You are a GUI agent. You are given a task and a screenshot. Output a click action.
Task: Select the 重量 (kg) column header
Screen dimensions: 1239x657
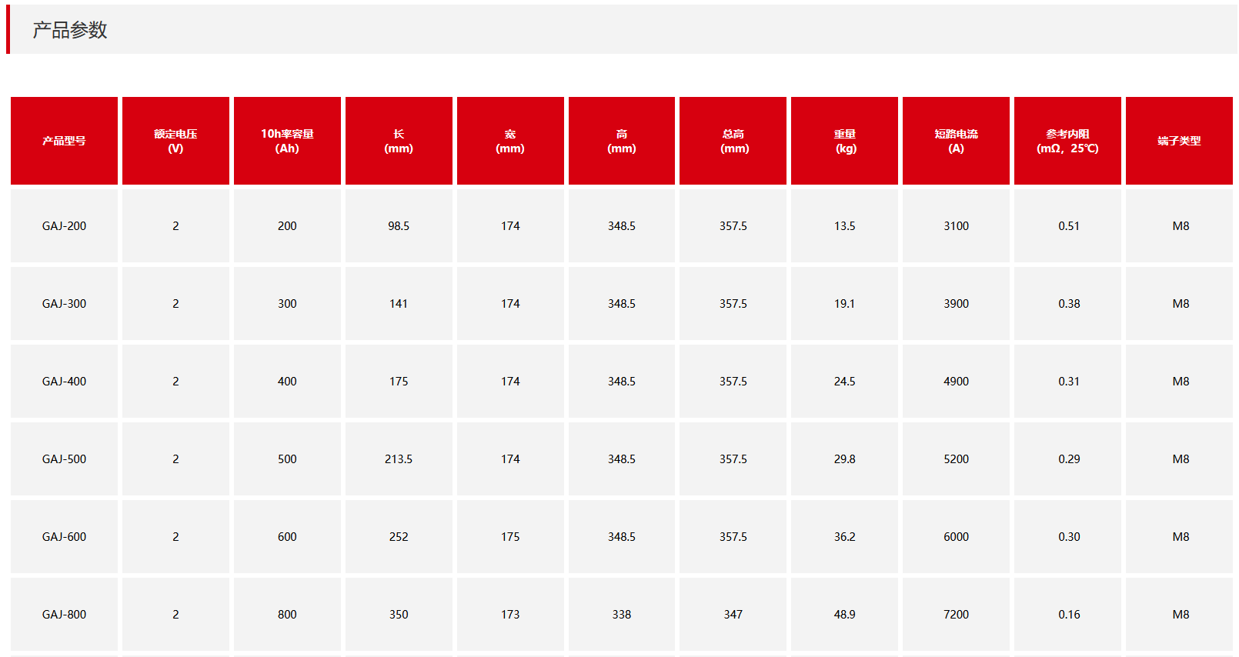click(x=844, y=141)
